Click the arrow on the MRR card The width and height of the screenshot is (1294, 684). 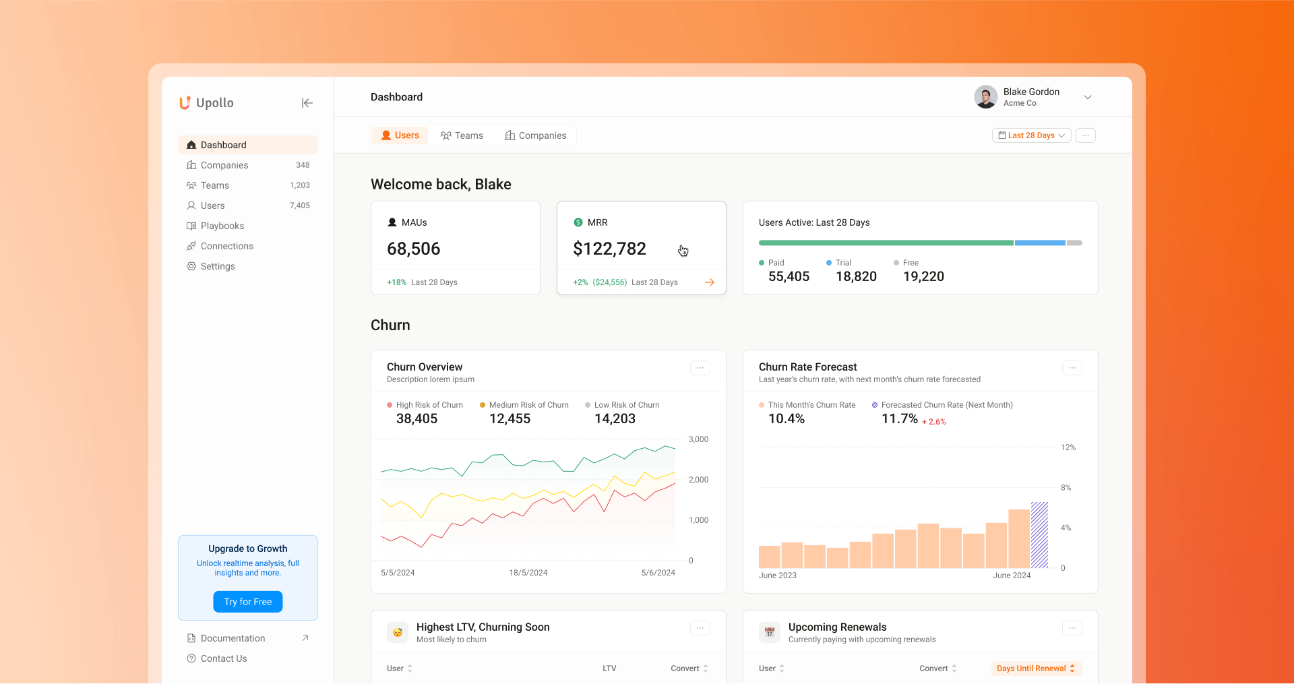(709, 282)
